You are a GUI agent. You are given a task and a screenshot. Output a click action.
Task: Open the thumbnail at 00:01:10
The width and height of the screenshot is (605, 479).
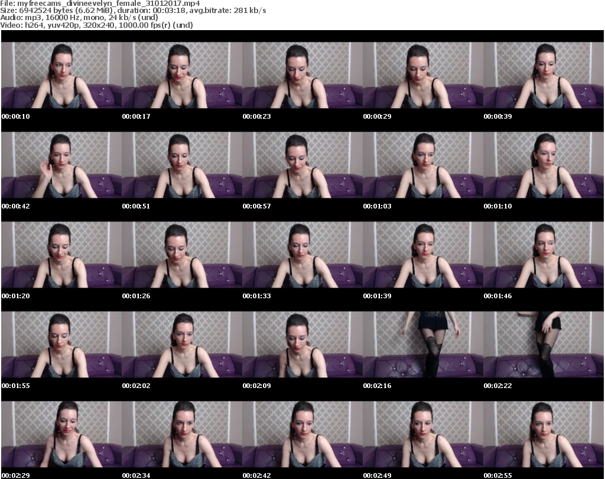[543, 165]
